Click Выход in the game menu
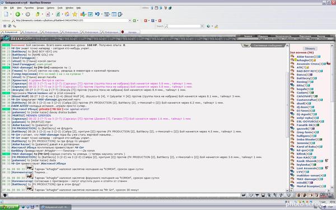 321,36
